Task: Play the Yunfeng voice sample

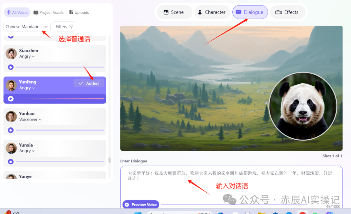Action: (x=10, y=99)
